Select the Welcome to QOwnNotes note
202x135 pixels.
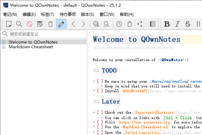click(x=43, y=42)
